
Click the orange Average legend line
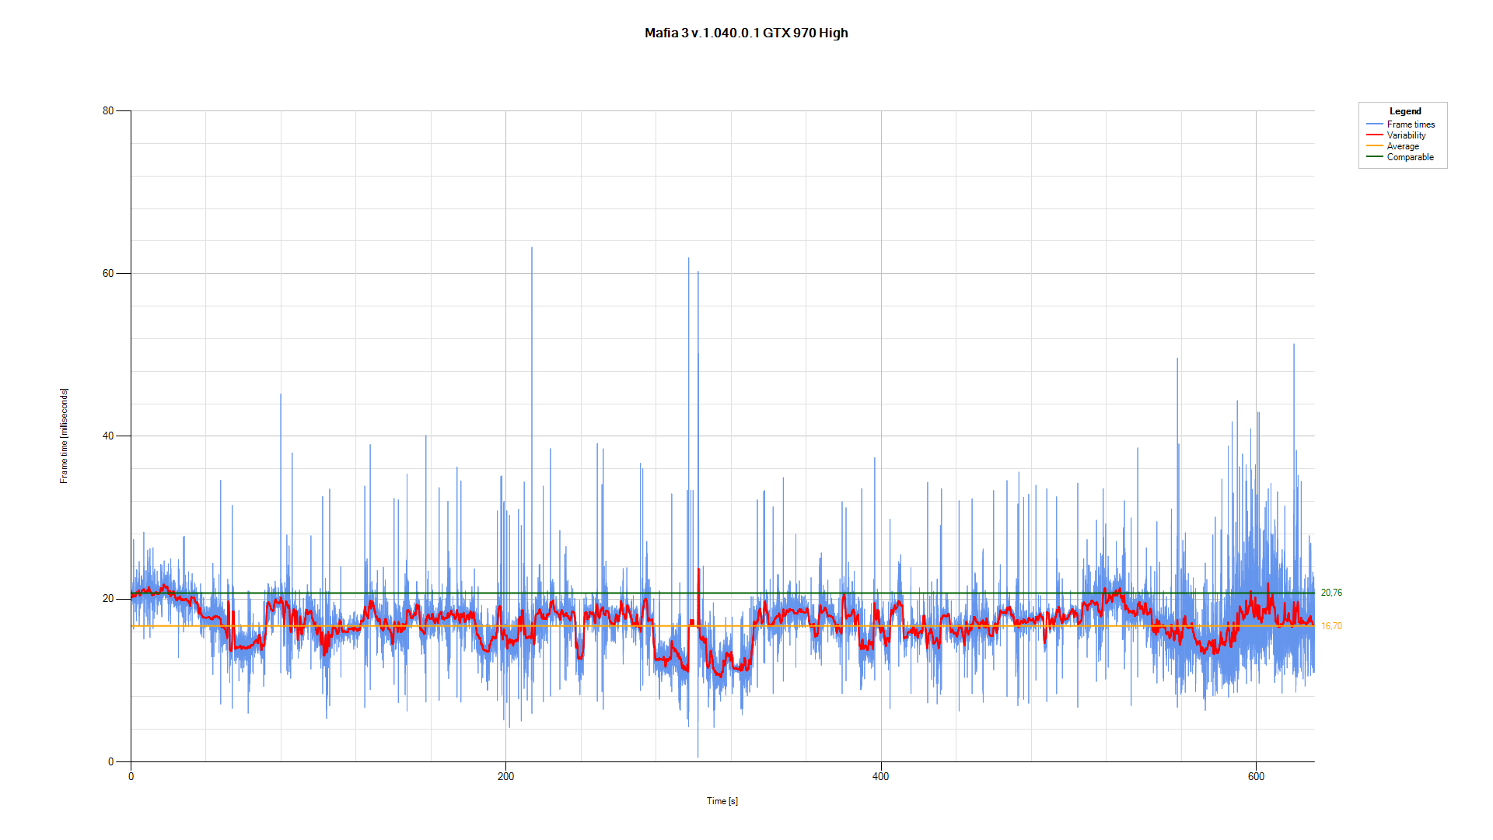[x=1375, y=146]
